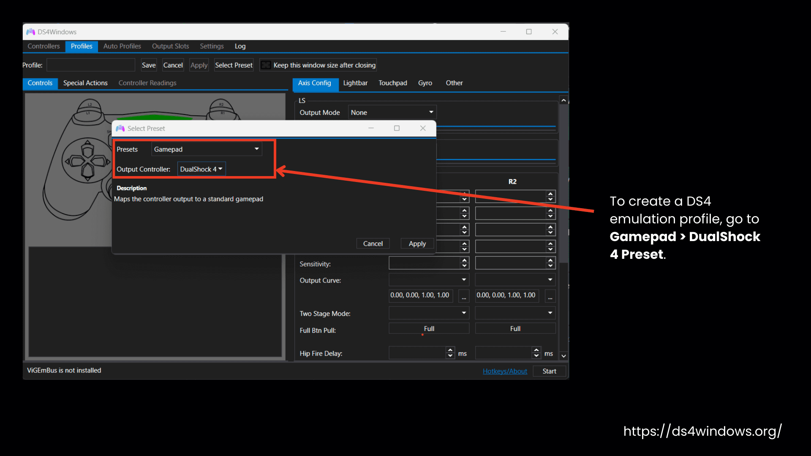The width and height of the screenshot is (811, 456).
Task: Open the Gyro tab
Action: tap(425, 83)
